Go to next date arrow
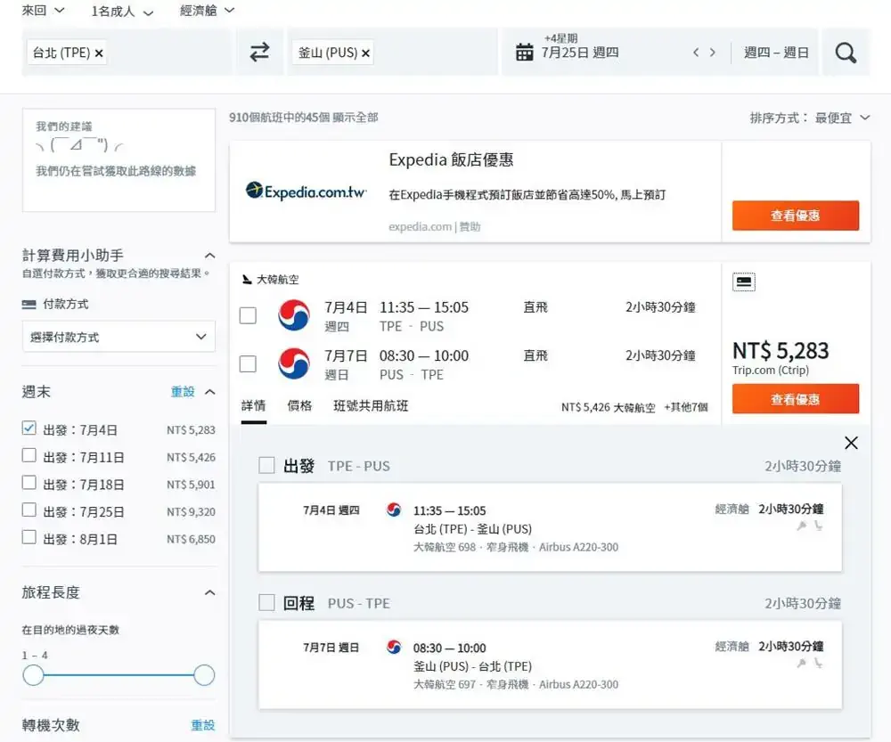 [713, 53]
